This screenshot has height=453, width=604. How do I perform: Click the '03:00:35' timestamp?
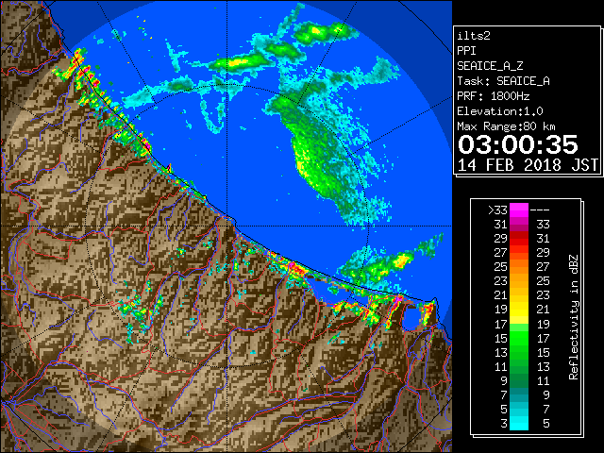518,144
